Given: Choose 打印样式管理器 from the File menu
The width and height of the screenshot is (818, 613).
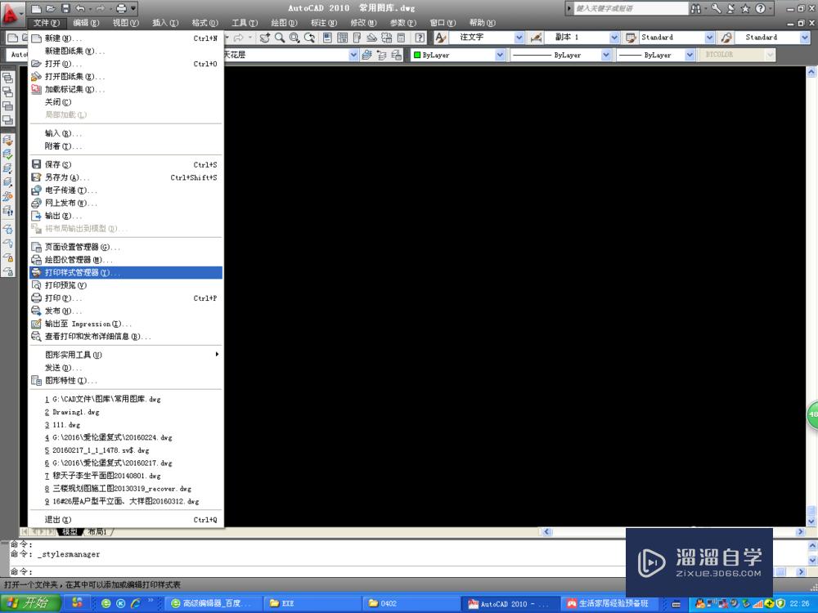Looking at the screenshot, I should [x=126, y=273].
